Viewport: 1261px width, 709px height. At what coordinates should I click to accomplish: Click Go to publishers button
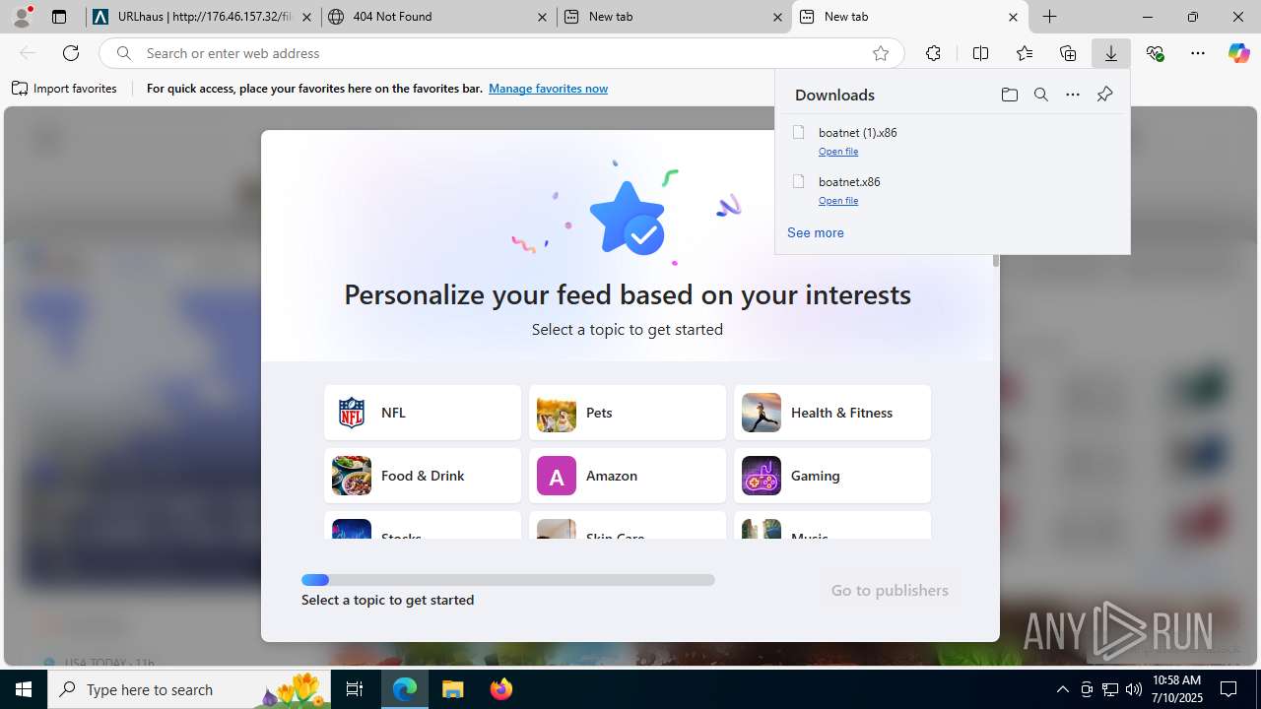[x=890, y=591]
